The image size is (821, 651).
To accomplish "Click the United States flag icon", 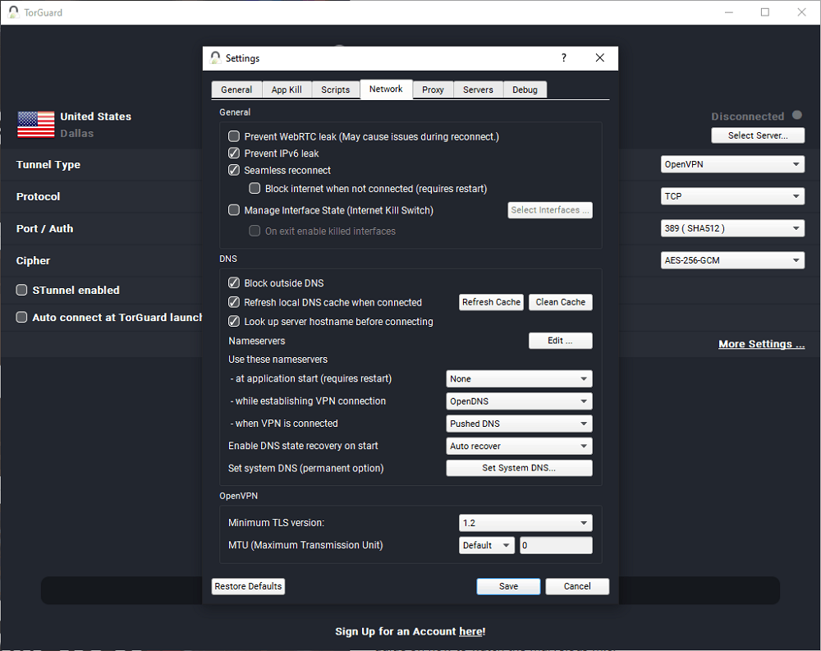I will [35, 124].
